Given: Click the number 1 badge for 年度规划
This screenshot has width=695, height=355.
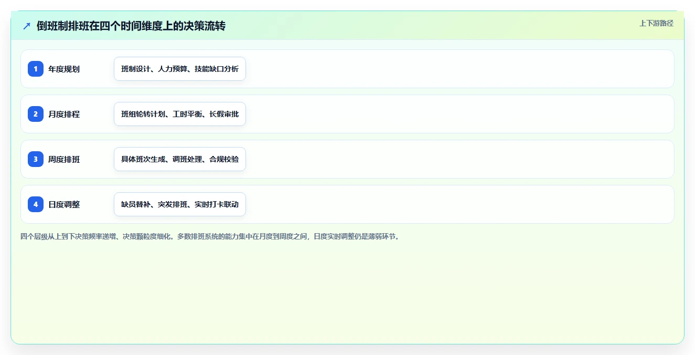Looking at the screenshot, I should 36,69.
